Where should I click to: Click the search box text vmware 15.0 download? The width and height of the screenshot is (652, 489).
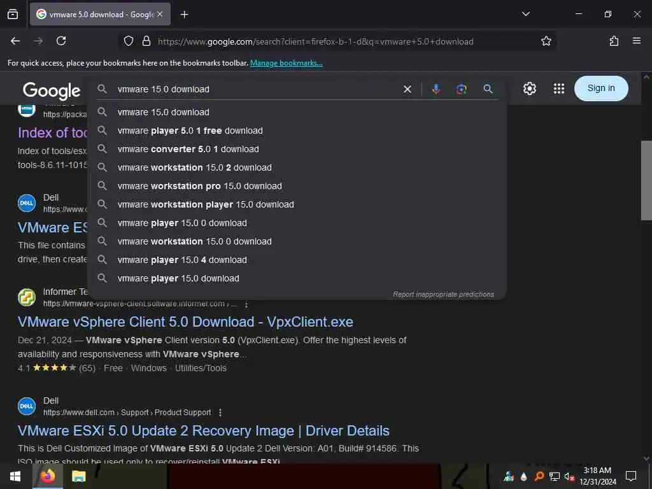(x=164, y=89)
